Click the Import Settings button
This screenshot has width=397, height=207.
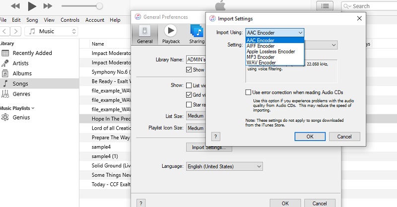[209, 148]
